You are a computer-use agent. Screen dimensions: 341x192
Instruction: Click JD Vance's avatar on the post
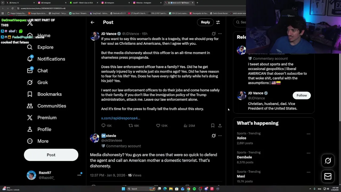(x=95, y=36)
